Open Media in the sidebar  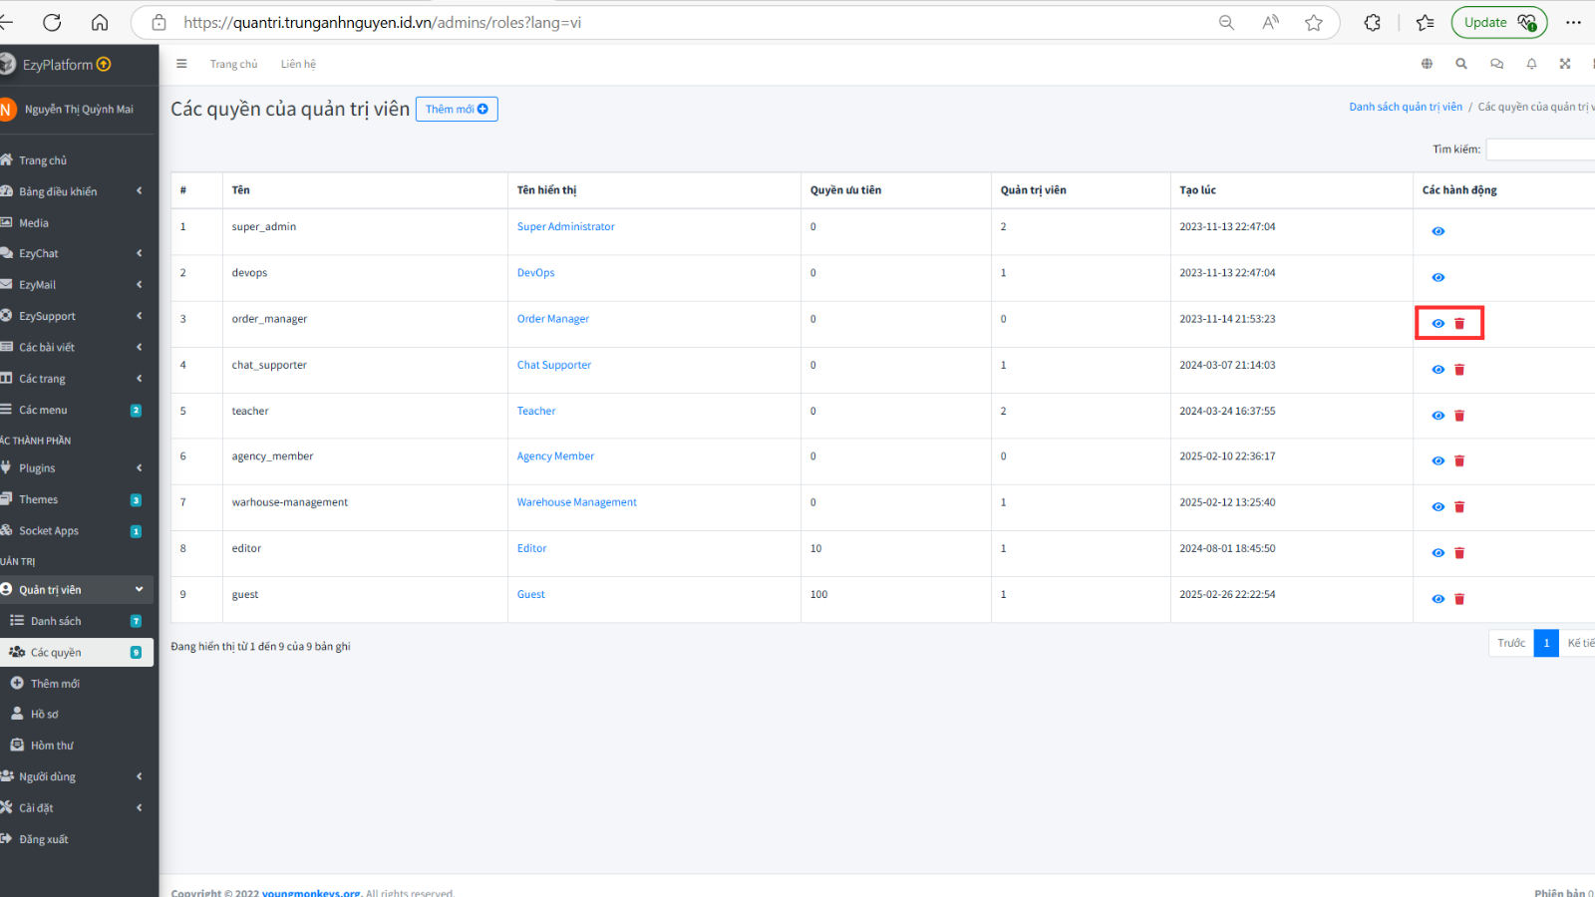pyautogui.click(x=77, y=223)
